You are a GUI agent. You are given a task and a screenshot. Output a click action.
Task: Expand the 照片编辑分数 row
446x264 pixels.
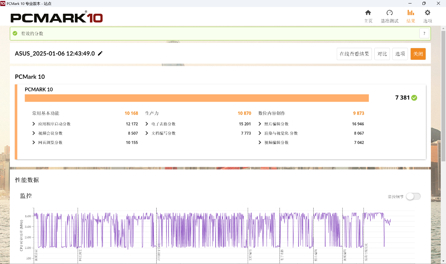(x=260, y=124)
